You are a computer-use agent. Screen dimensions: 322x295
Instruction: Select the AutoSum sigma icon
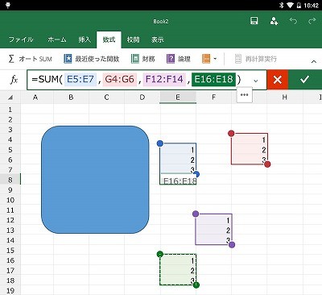tap(11, 59)
